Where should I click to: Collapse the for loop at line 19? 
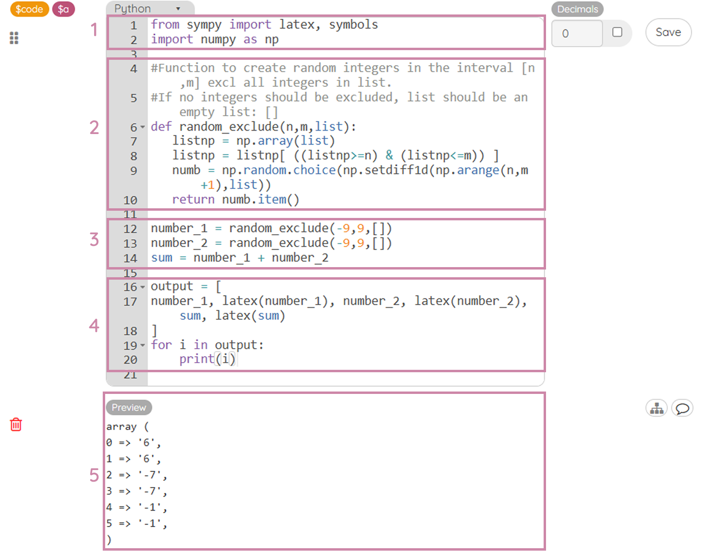point(141,345)
